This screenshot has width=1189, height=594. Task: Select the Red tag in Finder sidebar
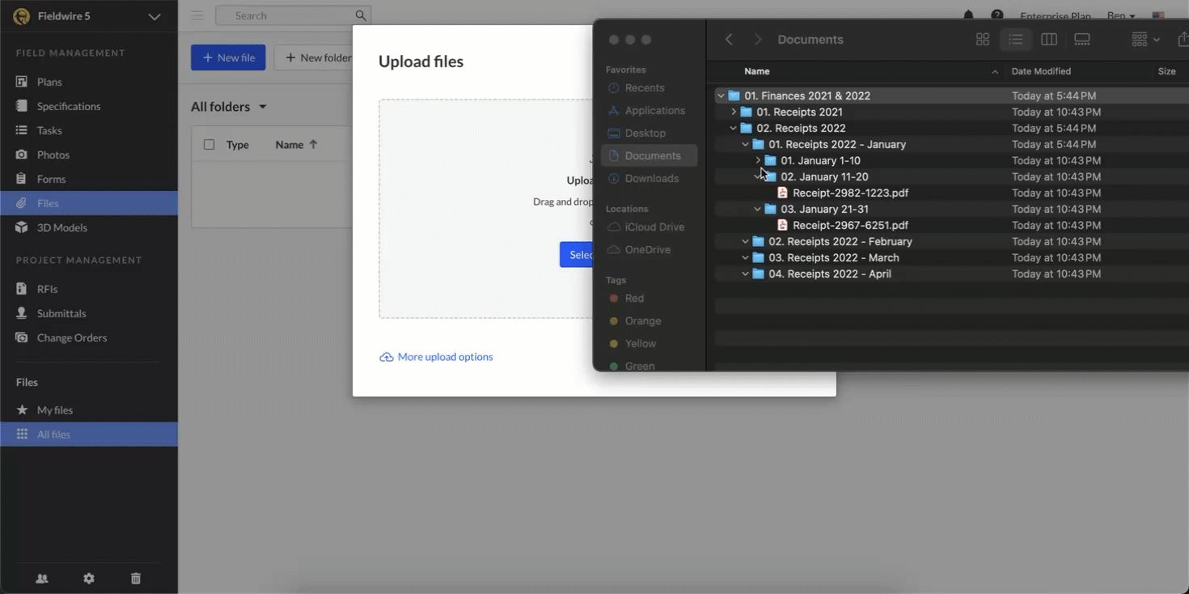[x=634, y=299]
